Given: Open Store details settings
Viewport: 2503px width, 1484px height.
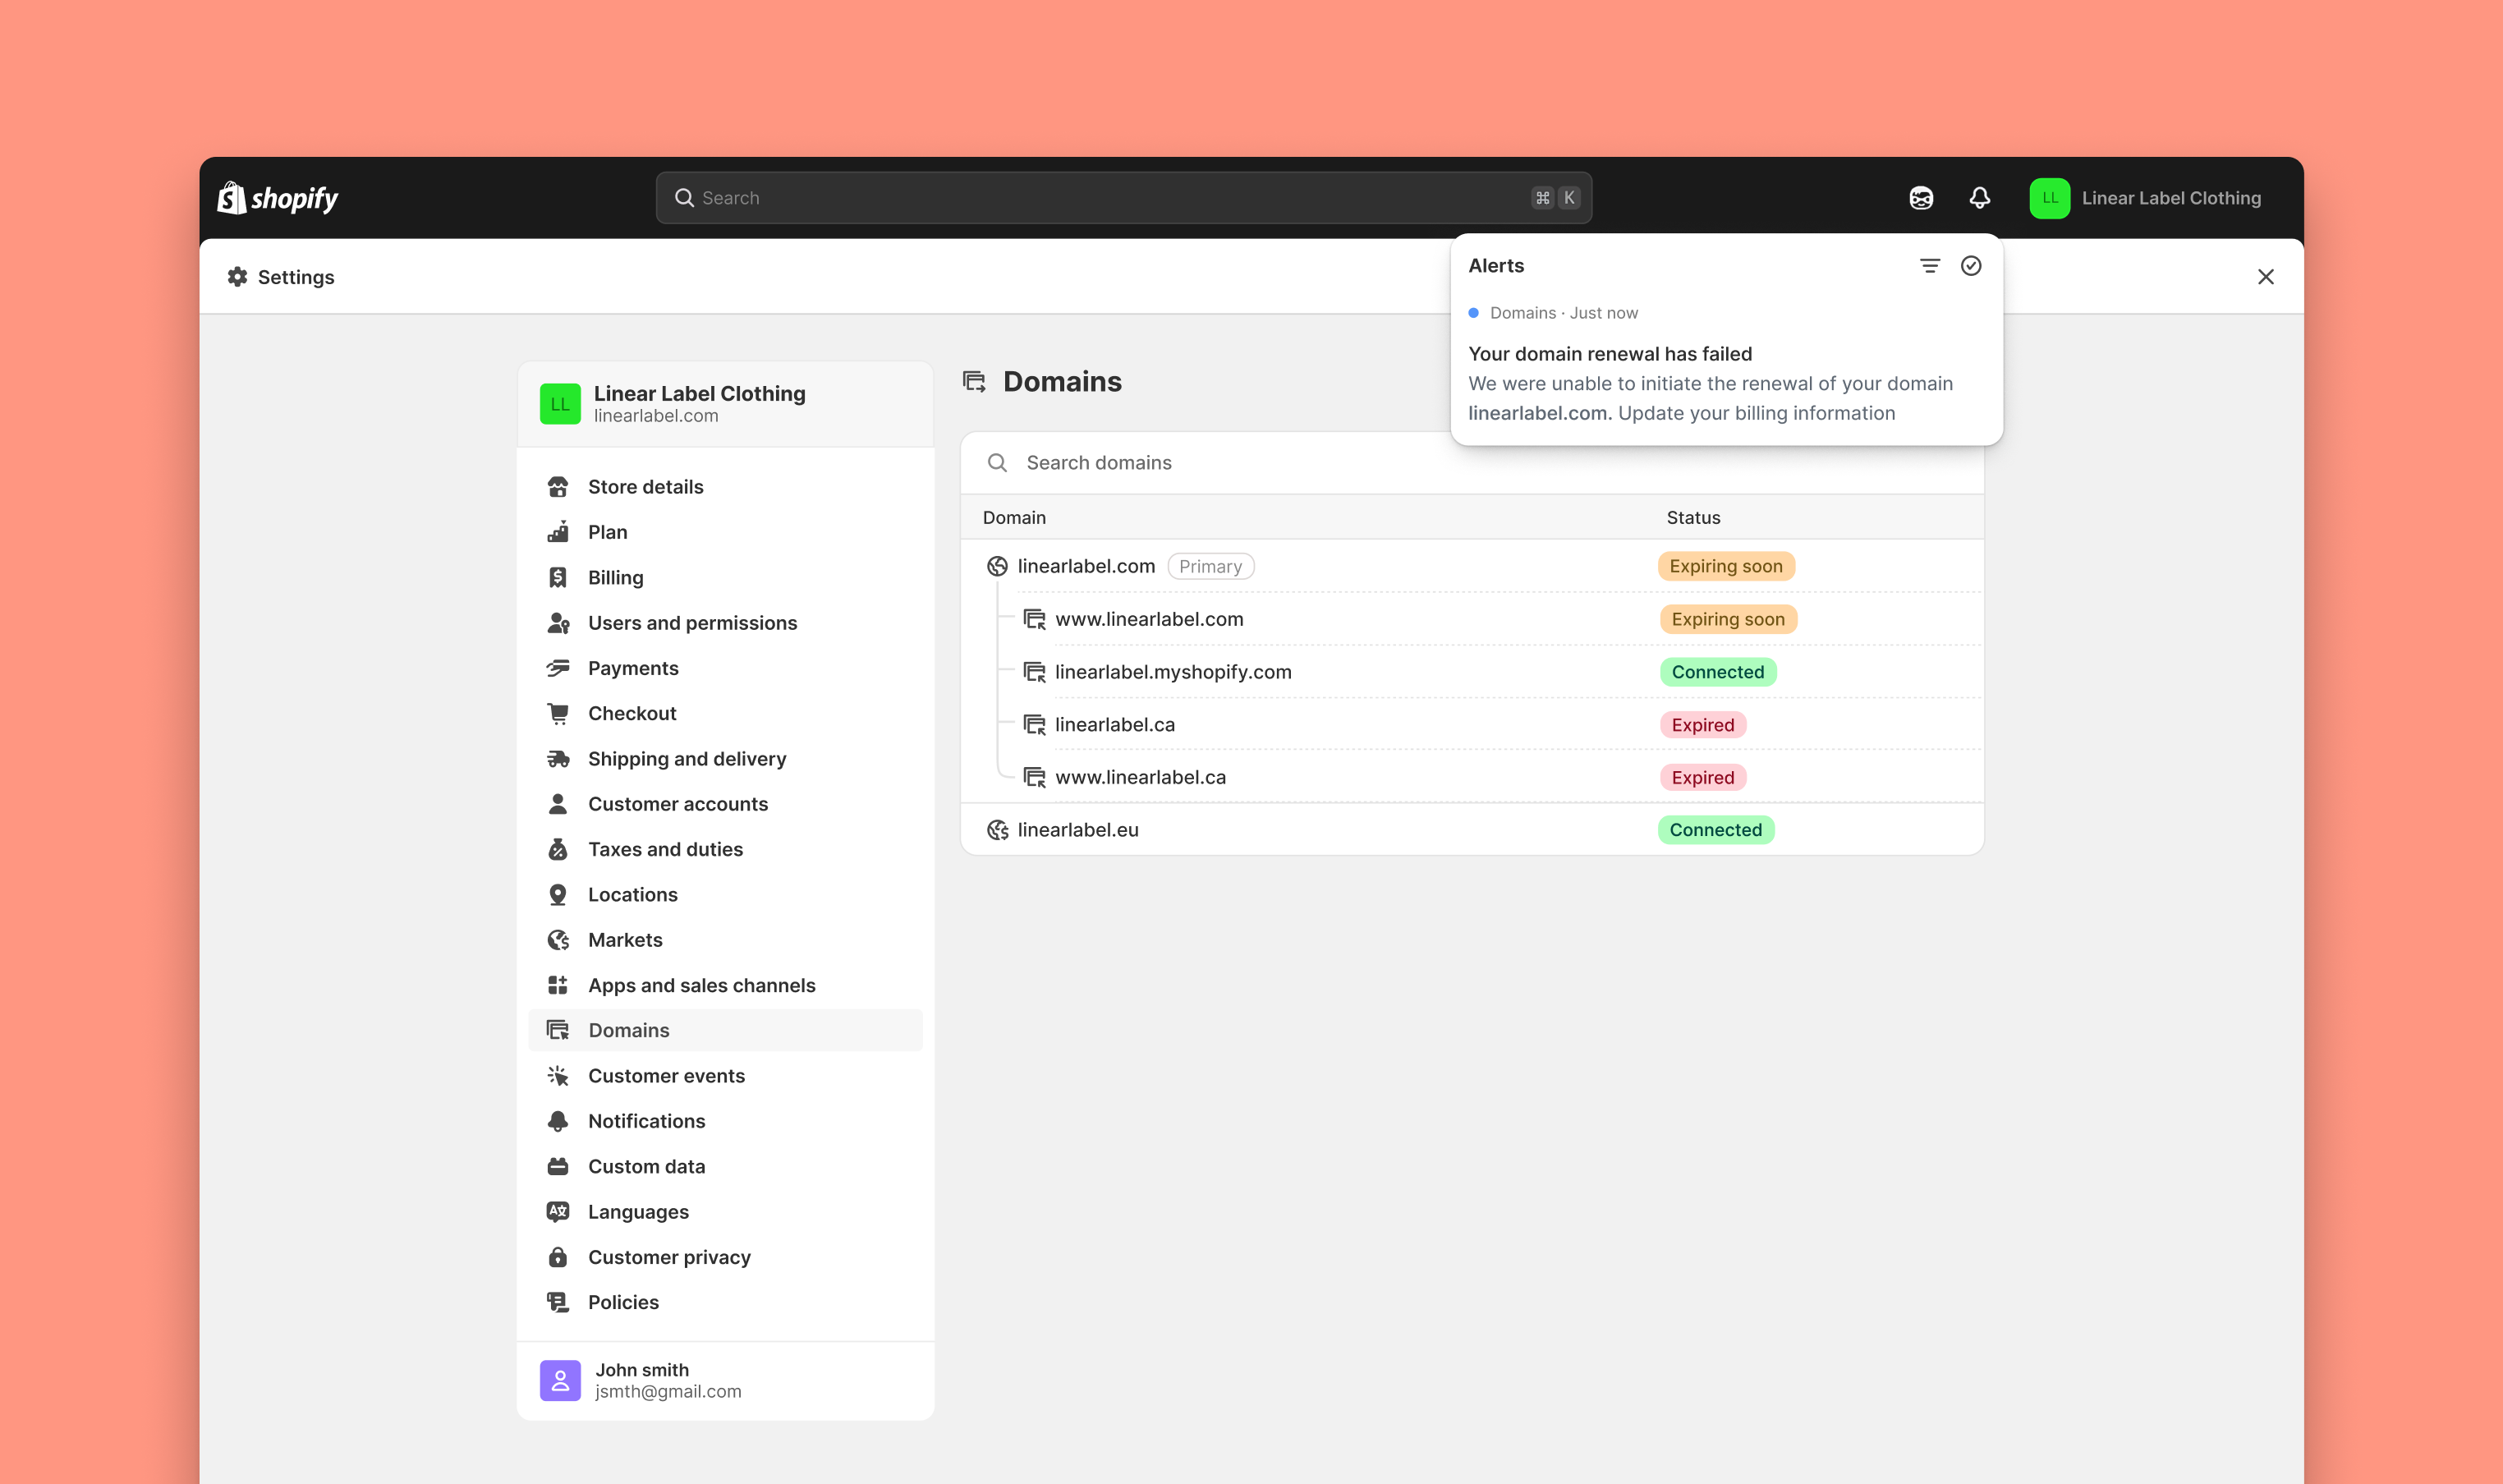Looking at the screenshot, I should coord(725,487).
